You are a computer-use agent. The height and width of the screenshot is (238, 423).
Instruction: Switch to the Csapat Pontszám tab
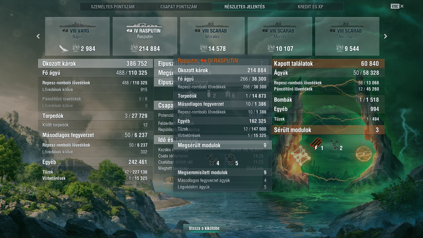179,7
